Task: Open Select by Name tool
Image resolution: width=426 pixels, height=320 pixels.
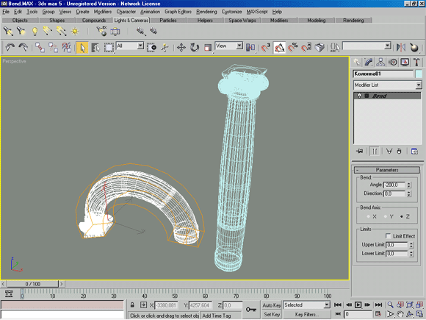Action: [x=95, y=48]
